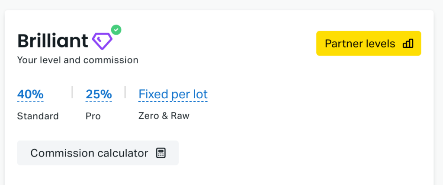Click the bar chart icon in Partner levels

pyautogui.click(x=408, y=44)
